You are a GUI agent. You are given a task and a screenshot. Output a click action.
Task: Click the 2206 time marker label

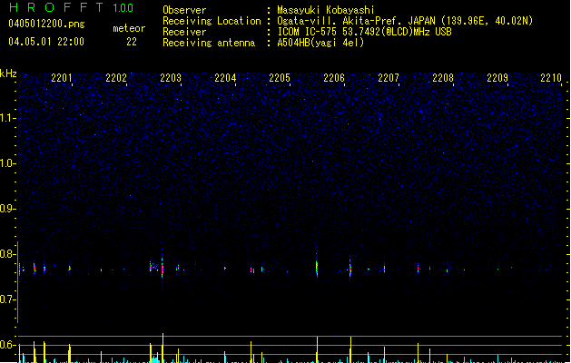click(334, 78)
